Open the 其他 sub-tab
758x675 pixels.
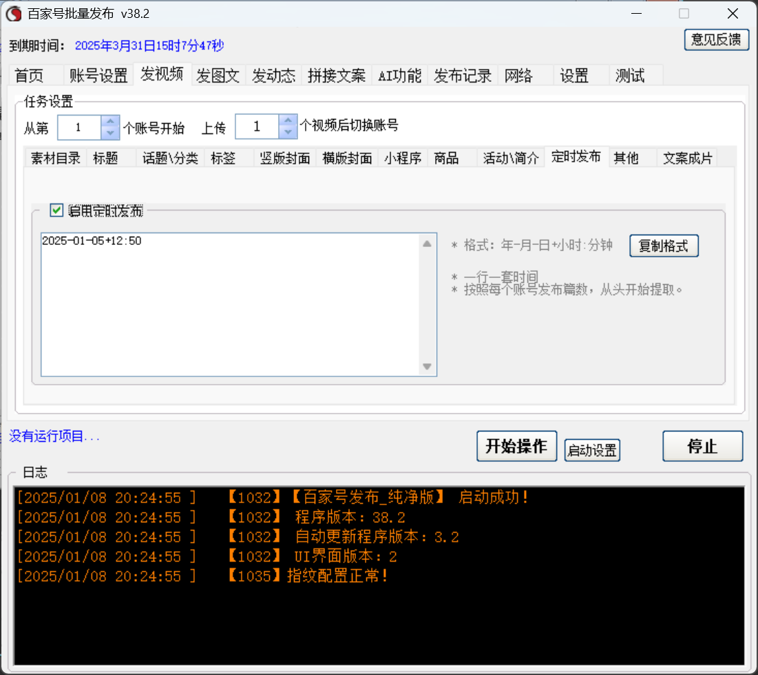[x=632, y=158]
